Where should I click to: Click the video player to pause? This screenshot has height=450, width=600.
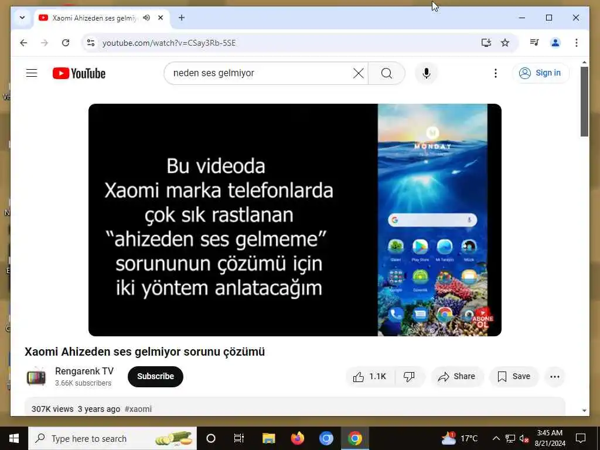(295, 220)
